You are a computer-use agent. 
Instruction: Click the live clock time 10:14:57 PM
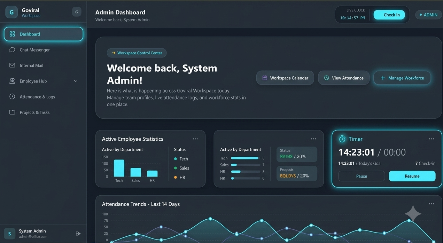[x=352, y=18]
